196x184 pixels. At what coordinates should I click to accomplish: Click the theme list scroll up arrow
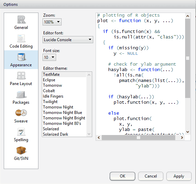pyautogui.click(x=89, y=75)
